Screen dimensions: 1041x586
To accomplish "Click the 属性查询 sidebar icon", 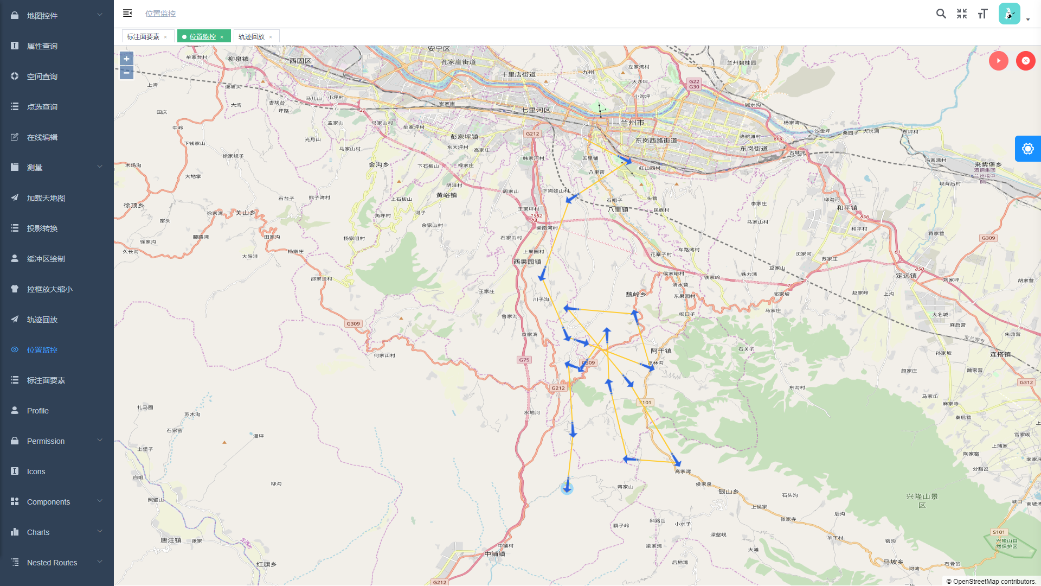I will coord(14,46).
